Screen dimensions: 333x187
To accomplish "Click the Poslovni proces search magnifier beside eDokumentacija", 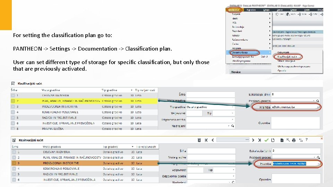I will point(317,101).
